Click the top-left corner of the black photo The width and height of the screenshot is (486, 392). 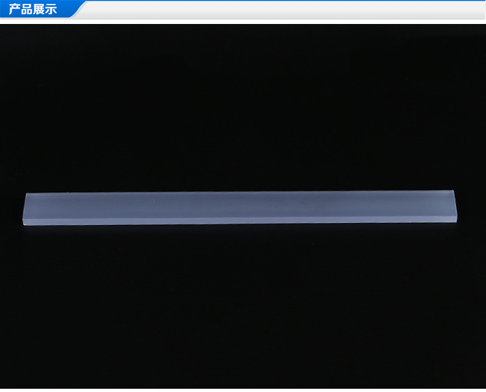click(3, 27)
